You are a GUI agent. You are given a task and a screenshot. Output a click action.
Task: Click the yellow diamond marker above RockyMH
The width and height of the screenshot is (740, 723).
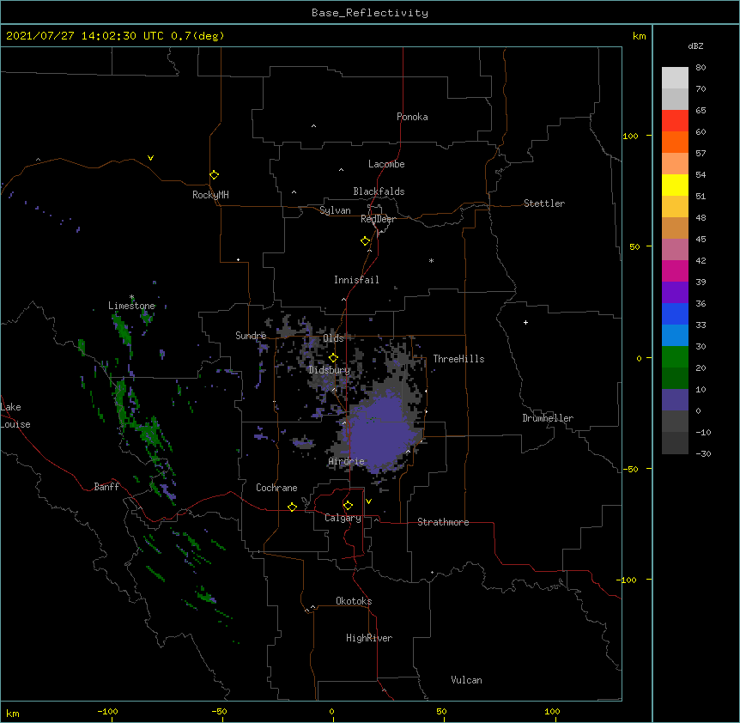click(x=214, y=174)
